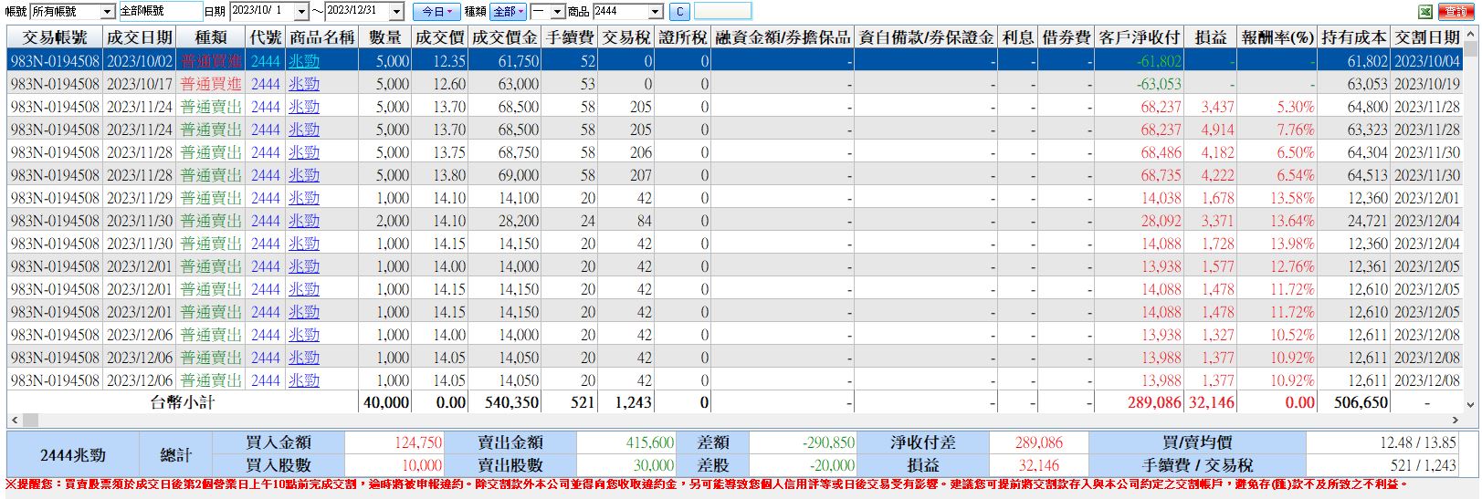Screen dimensions: 1482x499
Task: Click the table scroll-up arrow
Action: (x=1471, y=34)
